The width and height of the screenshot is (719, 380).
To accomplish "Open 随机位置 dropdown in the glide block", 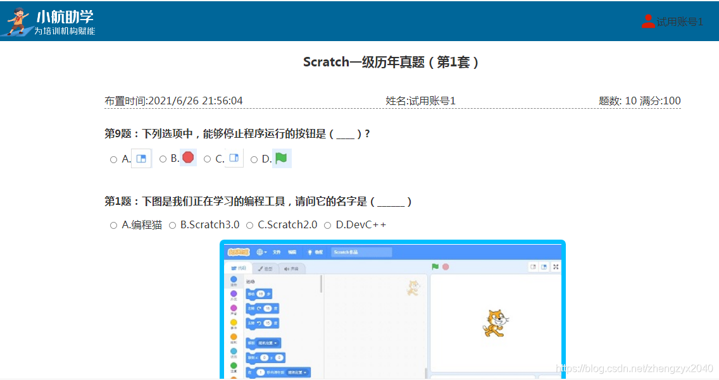I will click(x=297, y=372).
